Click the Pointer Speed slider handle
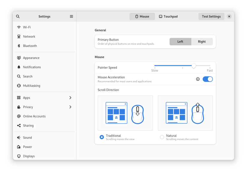 point(194,66)
